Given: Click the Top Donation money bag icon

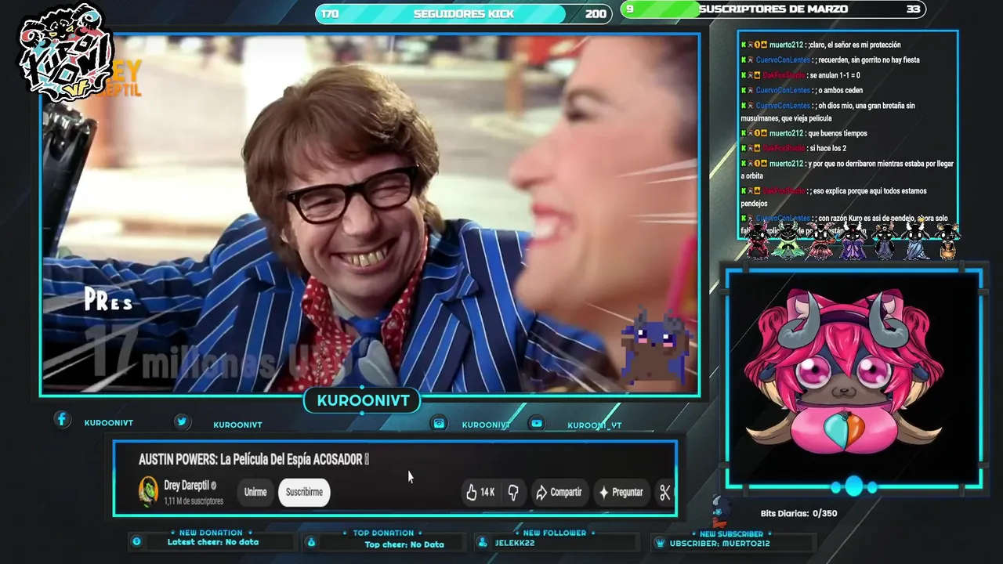Looking at the screenshot, I should [311, 542].
